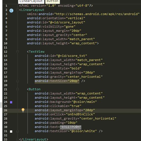Click line number 1 in the gutter

click(x=6, y=6)
